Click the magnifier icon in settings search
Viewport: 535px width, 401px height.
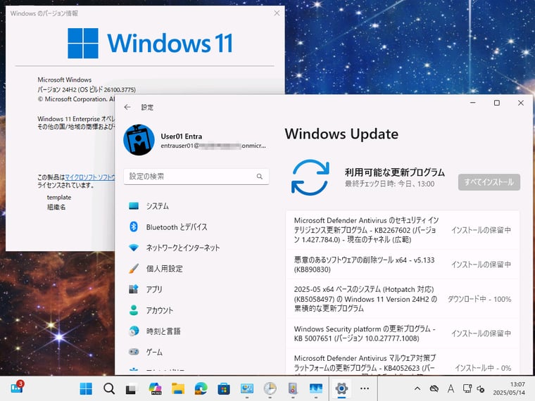pos(260,177)
